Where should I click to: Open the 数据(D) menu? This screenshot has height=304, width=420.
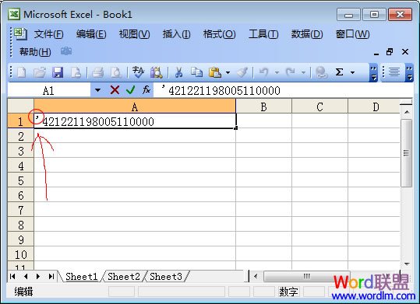pos(307,34)
